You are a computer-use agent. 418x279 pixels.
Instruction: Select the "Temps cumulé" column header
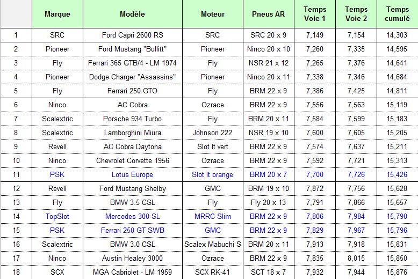397,14
